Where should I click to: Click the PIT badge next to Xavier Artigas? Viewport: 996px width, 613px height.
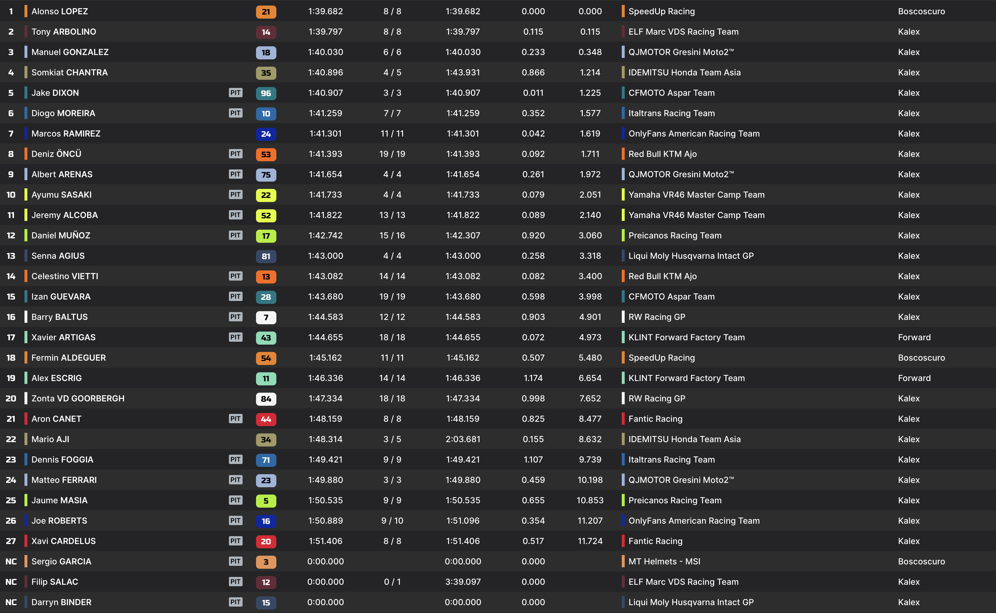pyautogui.click(x=235, y=337)
